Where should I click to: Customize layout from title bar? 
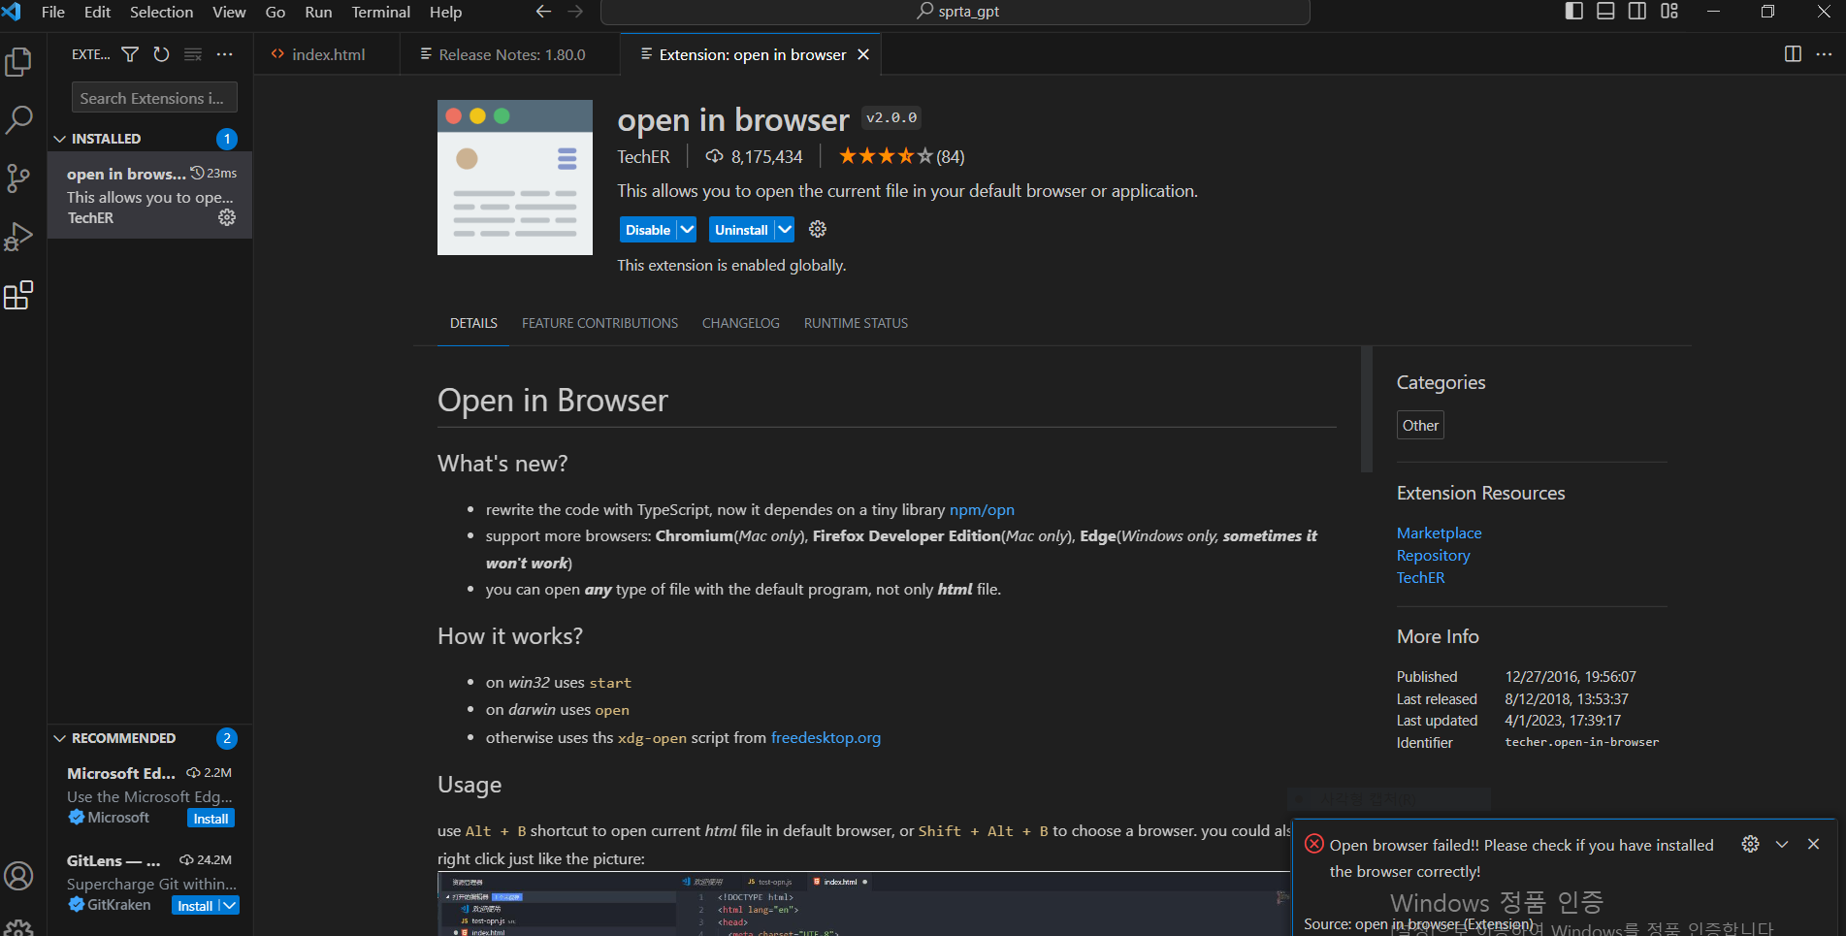(1669, 12)
